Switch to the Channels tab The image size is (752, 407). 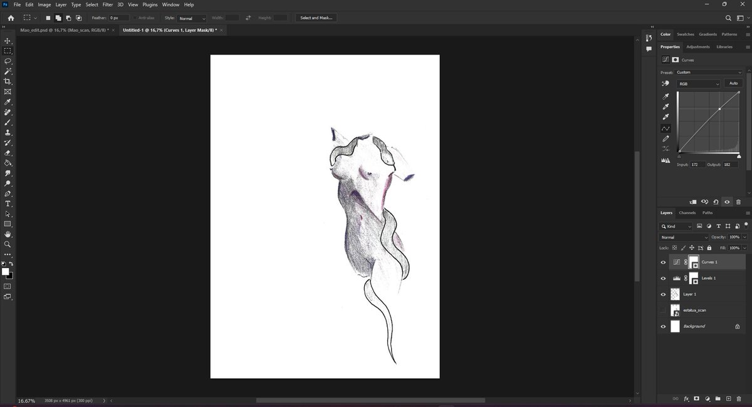pos(687,213)
